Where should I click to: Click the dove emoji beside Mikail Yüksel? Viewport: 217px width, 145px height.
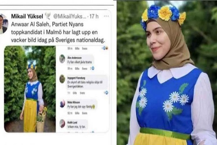48,16
